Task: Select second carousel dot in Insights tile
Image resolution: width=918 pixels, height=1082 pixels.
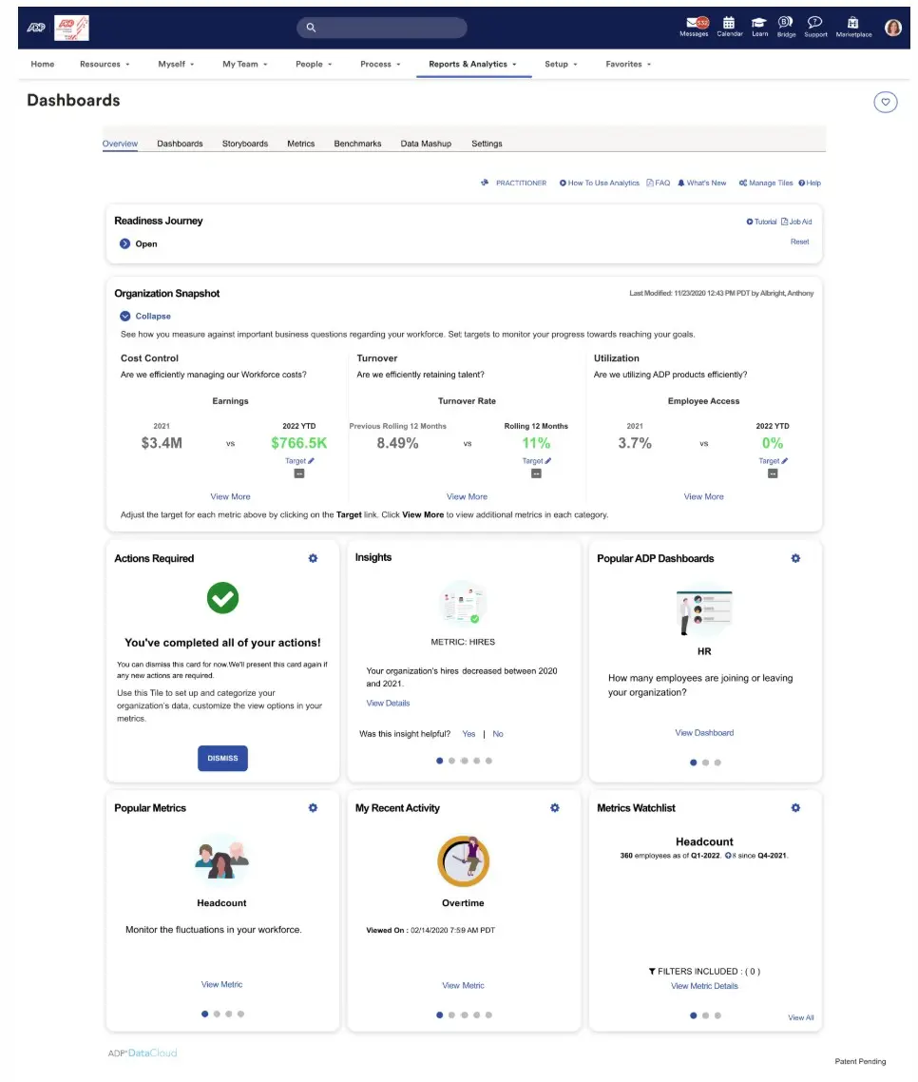Action: click(451, 761)
